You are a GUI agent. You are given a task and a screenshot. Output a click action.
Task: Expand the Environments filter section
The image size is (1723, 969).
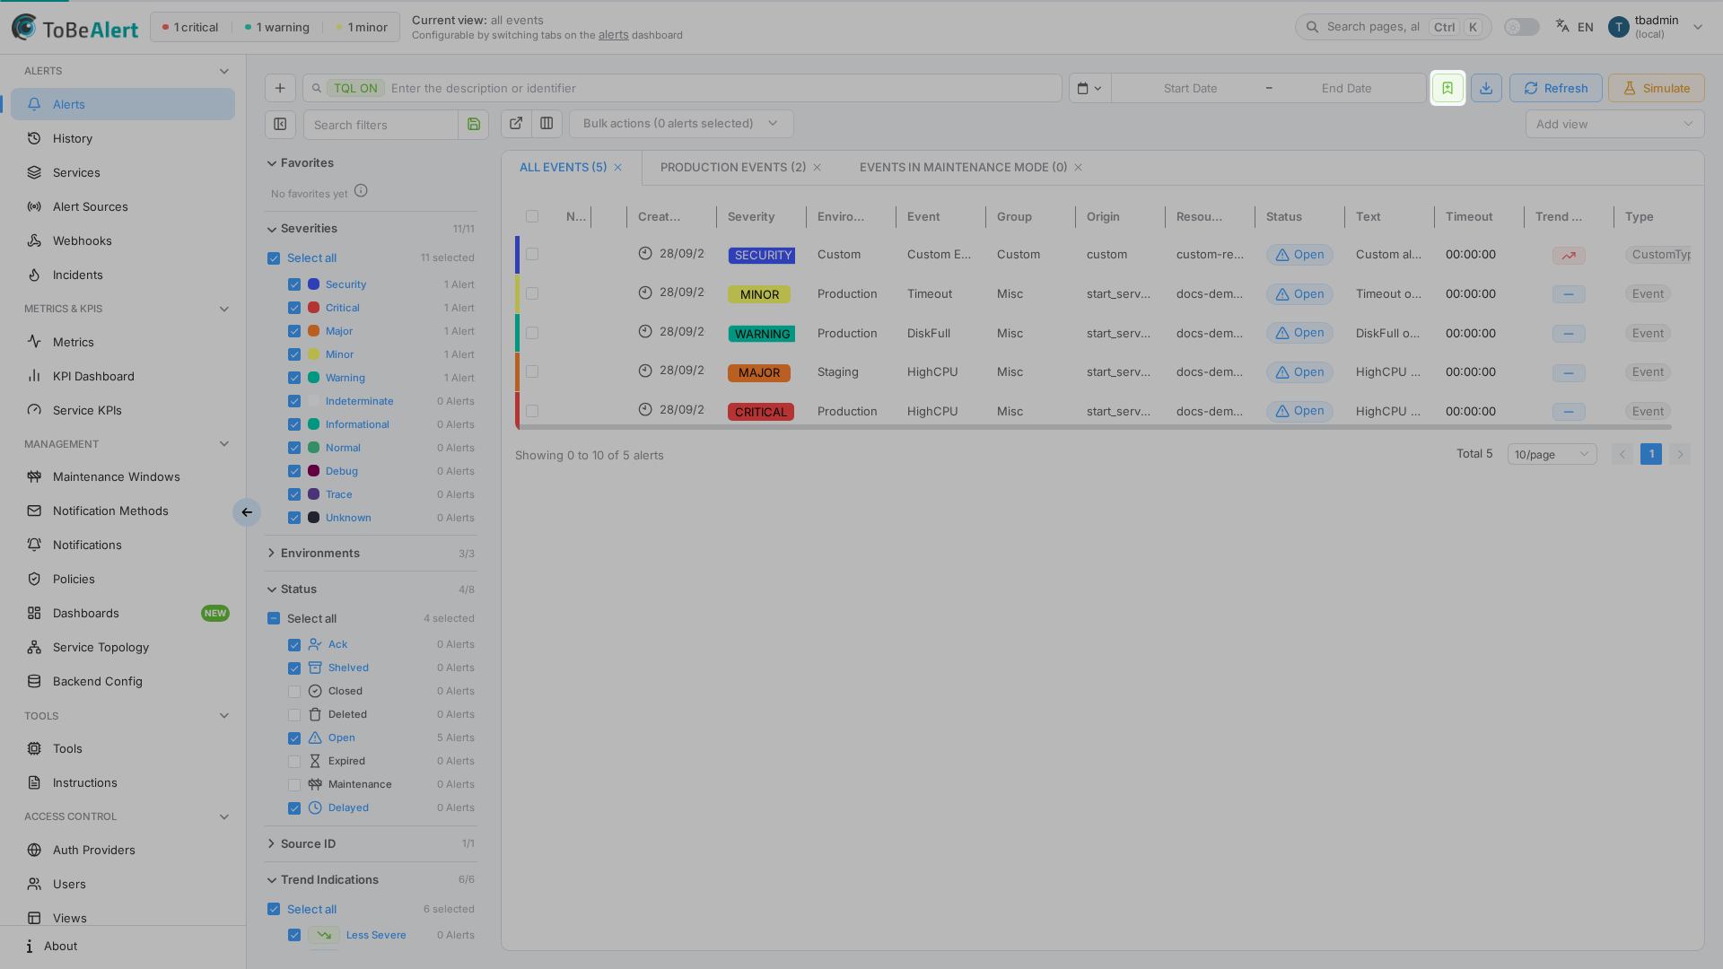click(x=371, y=554)
